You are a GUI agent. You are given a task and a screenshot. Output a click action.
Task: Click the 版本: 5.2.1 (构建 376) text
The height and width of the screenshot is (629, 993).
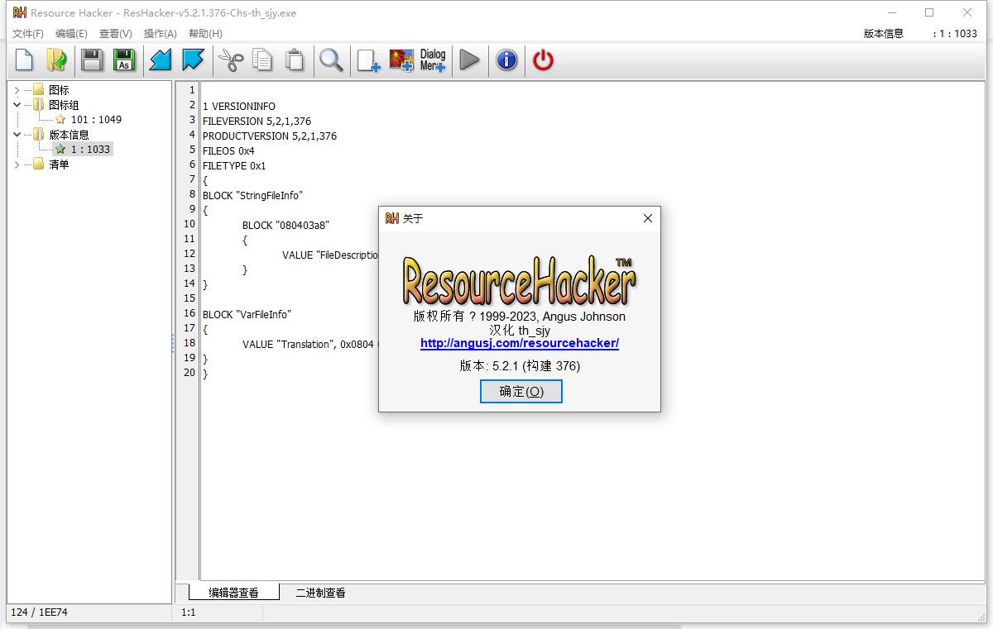tap(520, 365)
